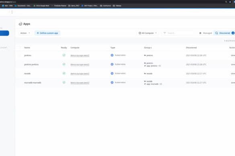
Task: Switch to the Managed tab
Action: [206, 33]
